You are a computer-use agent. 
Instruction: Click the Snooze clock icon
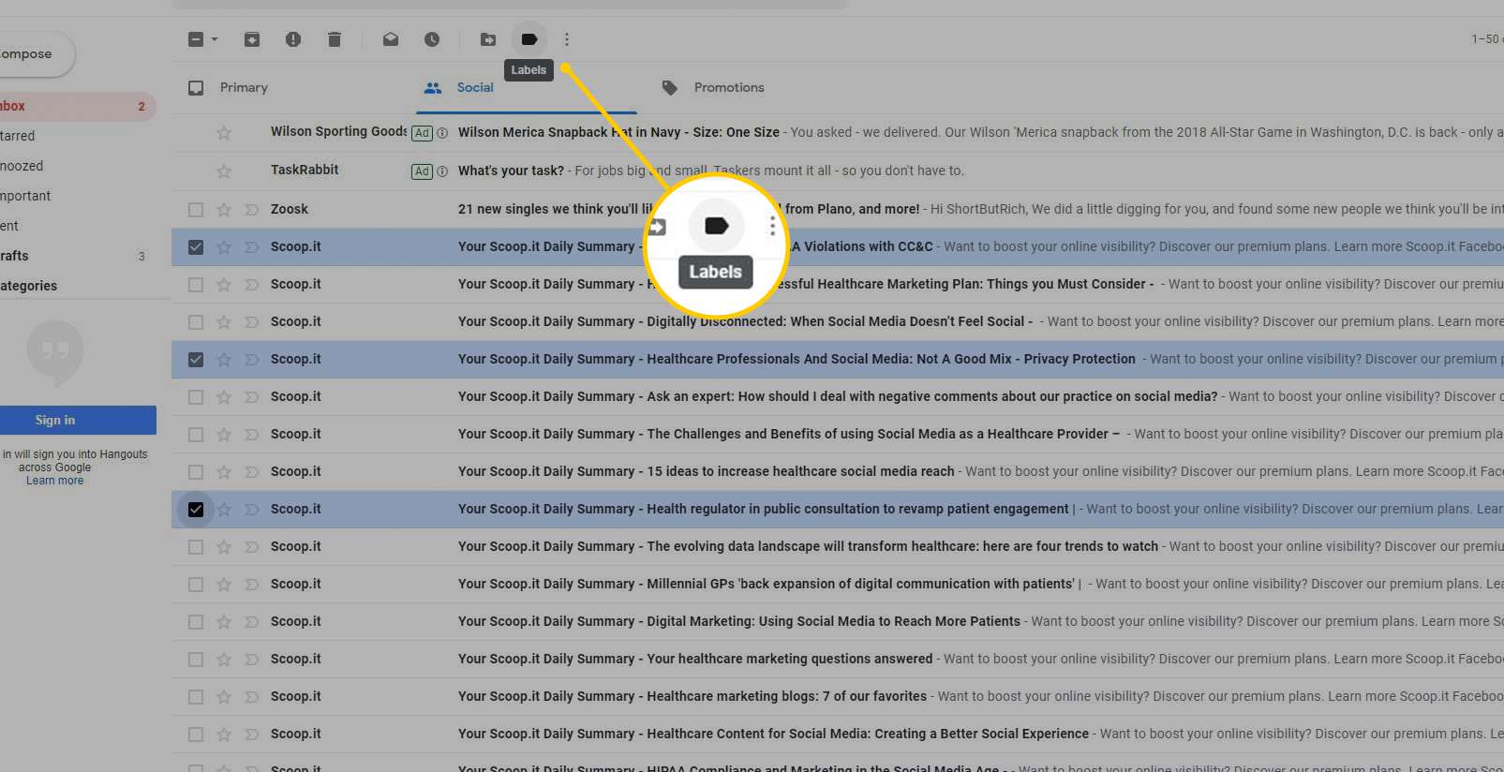(432, 39)
